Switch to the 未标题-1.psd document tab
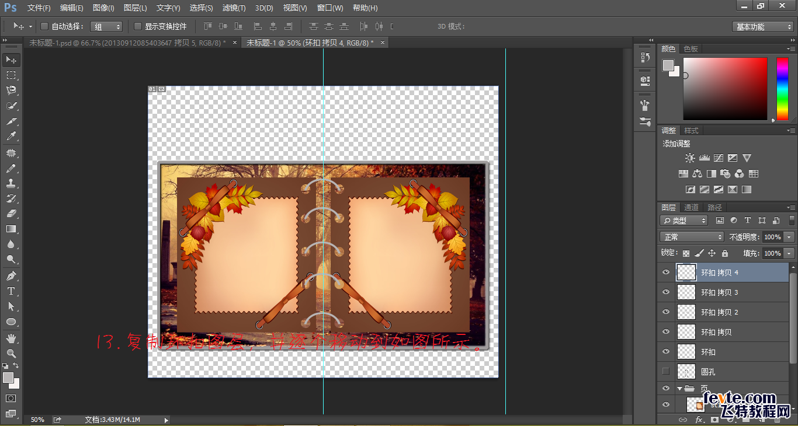 (x=127, y=43)
